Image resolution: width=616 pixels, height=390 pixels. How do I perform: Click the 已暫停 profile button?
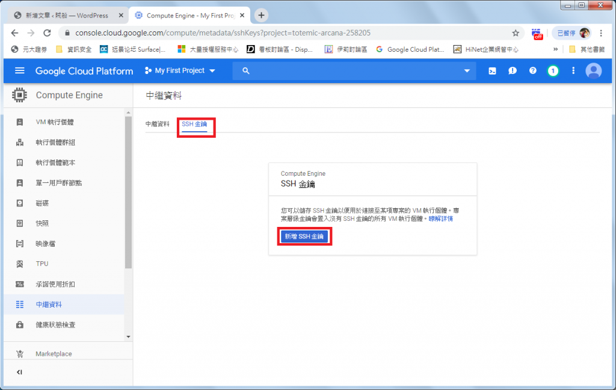(572, 33)
